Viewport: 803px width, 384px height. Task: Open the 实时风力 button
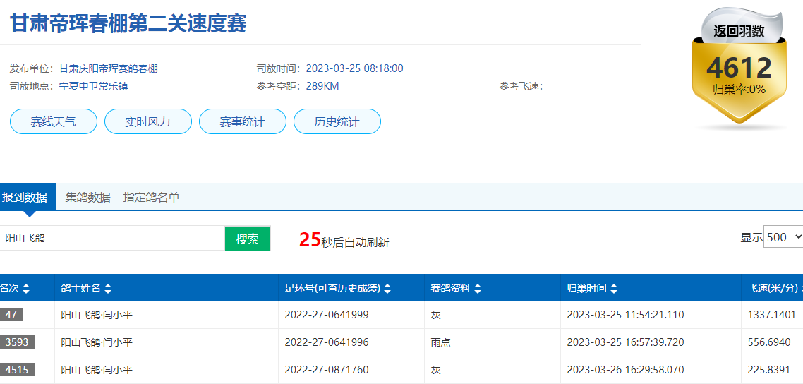click(x=148, y=121)
